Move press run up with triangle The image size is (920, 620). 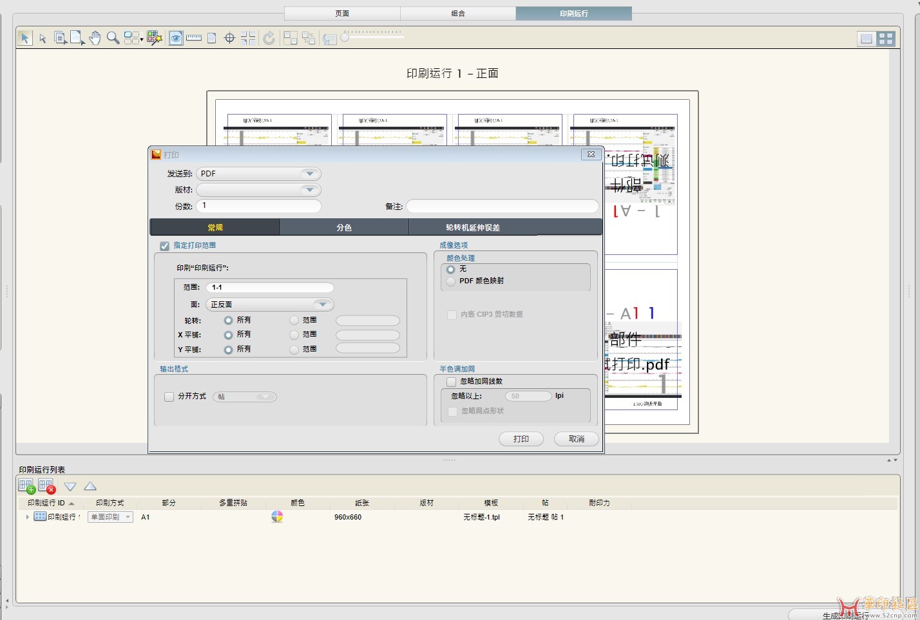point(90,486)
